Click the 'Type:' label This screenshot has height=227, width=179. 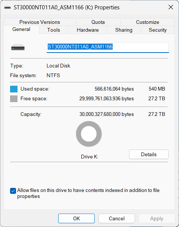click(17, 66)
